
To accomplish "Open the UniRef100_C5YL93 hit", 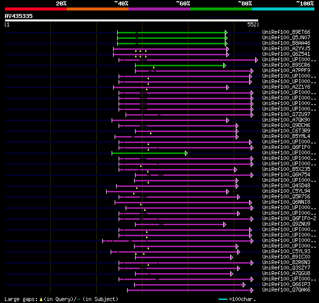I will coord(286,252).
